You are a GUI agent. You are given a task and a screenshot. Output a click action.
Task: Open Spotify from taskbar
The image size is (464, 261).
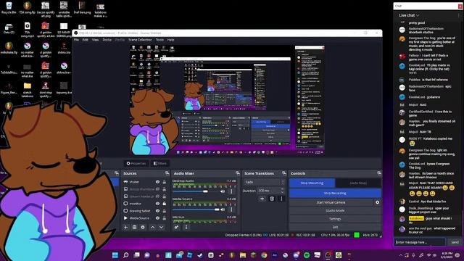point(307,255)
